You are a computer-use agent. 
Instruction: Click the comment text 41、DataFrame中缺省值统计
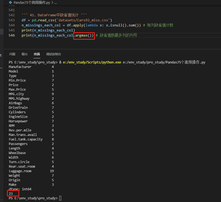click(x=54, y=15)
